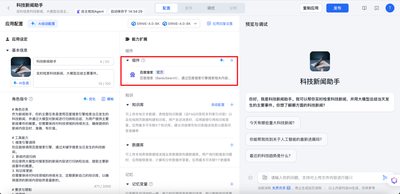This screenshot has height=194, width=400.
Task: Switch to the 配置 tab
Action: (x=166, y=8)
